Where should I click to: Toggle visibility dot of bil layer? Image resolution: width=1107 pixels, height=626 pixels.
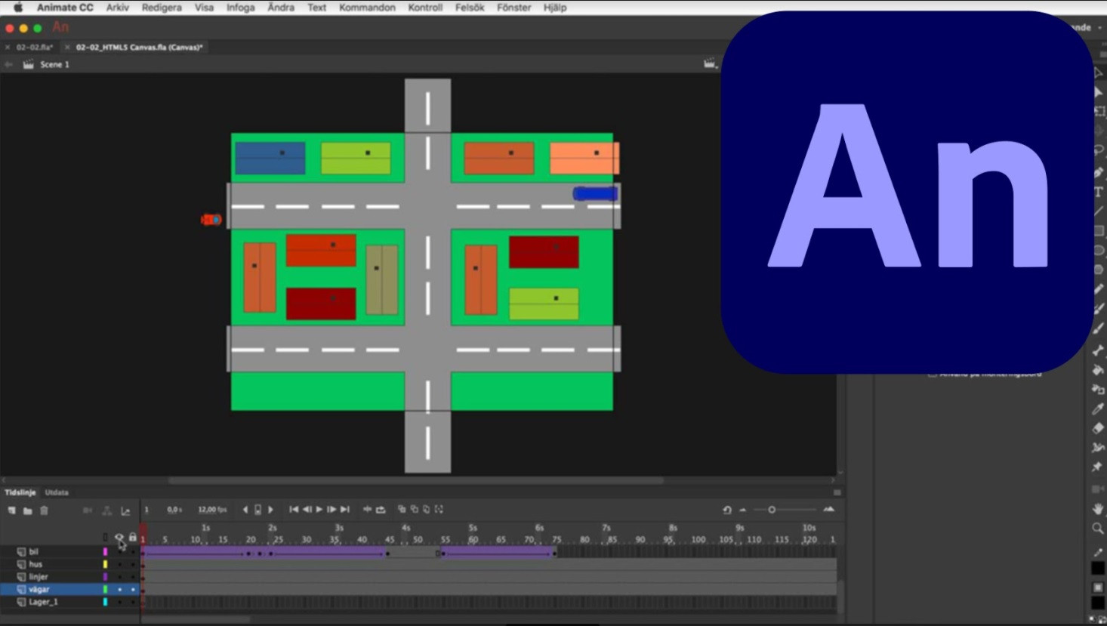click(x=119, y=552)
